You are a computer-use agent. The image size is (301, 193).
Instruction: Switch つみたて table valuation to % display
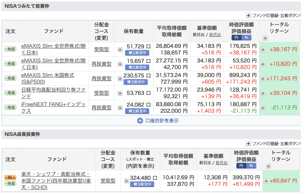246,38
